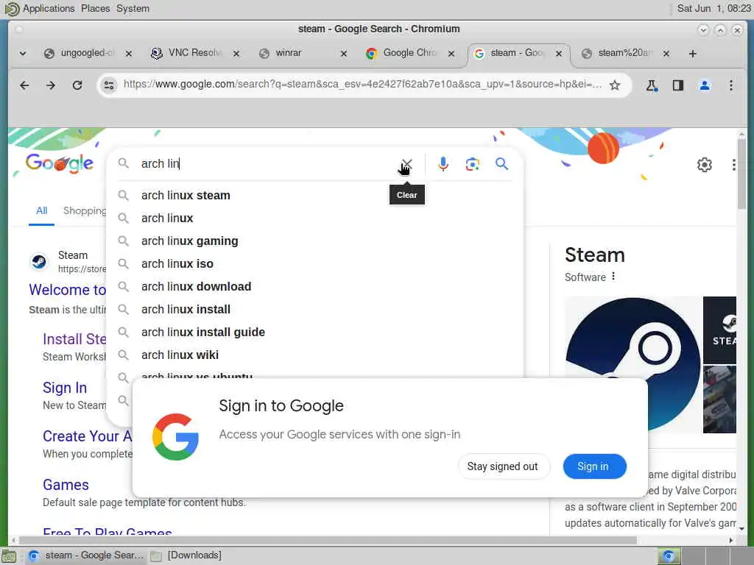Bookmark this page with the star icon
The width and height of the screenshot is (754, 565).
click(x=615, y=85)
